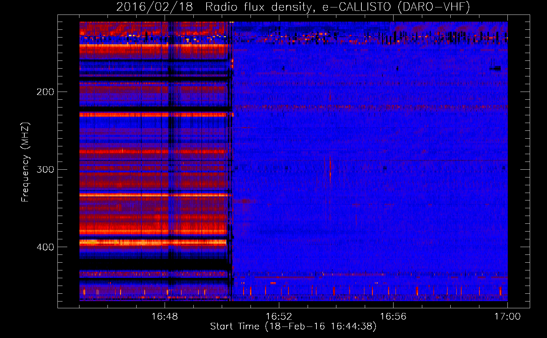547x338 pixels.
Task: Click the 'Start Time (18-Feb-16 16:44:38)' label
Action: point(293,327)
